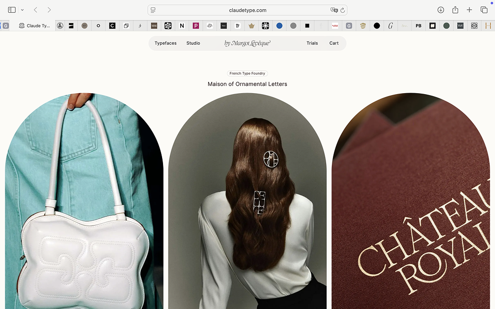
Task: Switch to the black C favicon tab
Action: (x=112, y=26)
